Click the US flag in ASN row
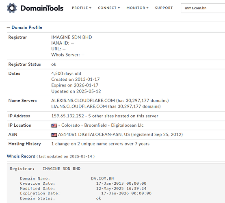 click(54, 135)
